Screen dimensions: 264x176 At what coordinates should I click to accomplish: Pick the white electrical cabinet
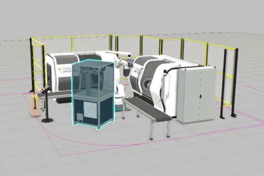pyautogui.click(x=196, y=95)
